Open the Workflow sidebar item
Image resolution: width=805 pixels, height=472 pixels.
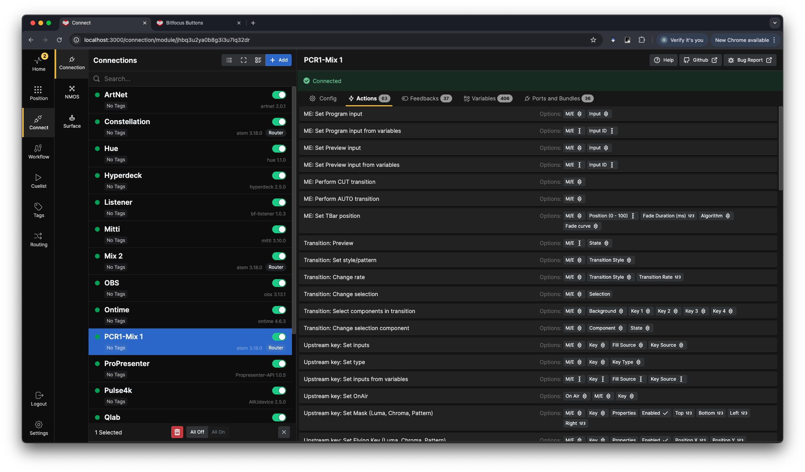tap(39, 151)
